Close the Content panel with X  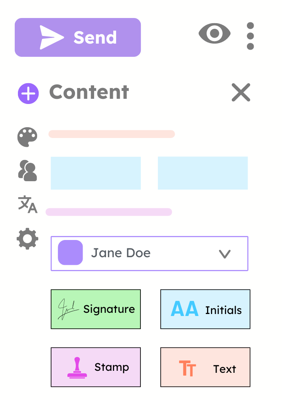[241, 92]
